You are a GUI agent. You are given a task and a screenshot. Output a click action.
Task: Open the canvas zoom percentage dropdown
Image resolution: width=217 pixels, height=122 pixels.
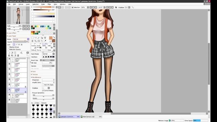pos(88,7)
